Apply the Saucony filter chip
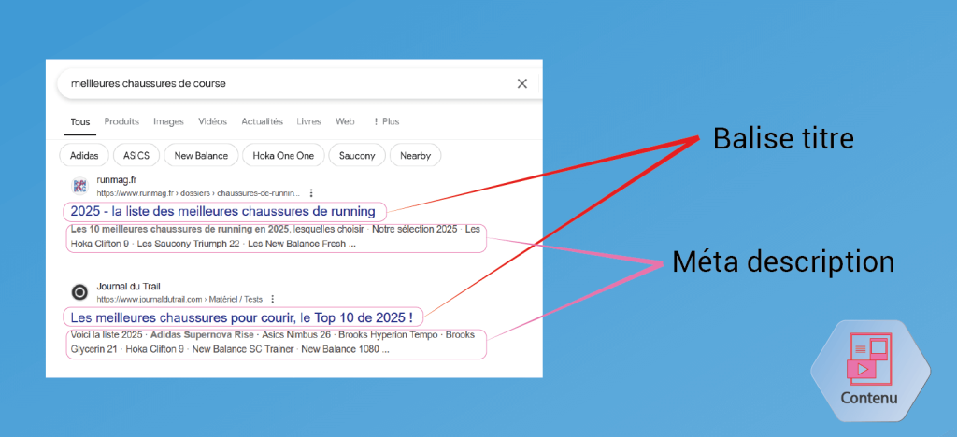The image size is (957, 437). [357, 155]
